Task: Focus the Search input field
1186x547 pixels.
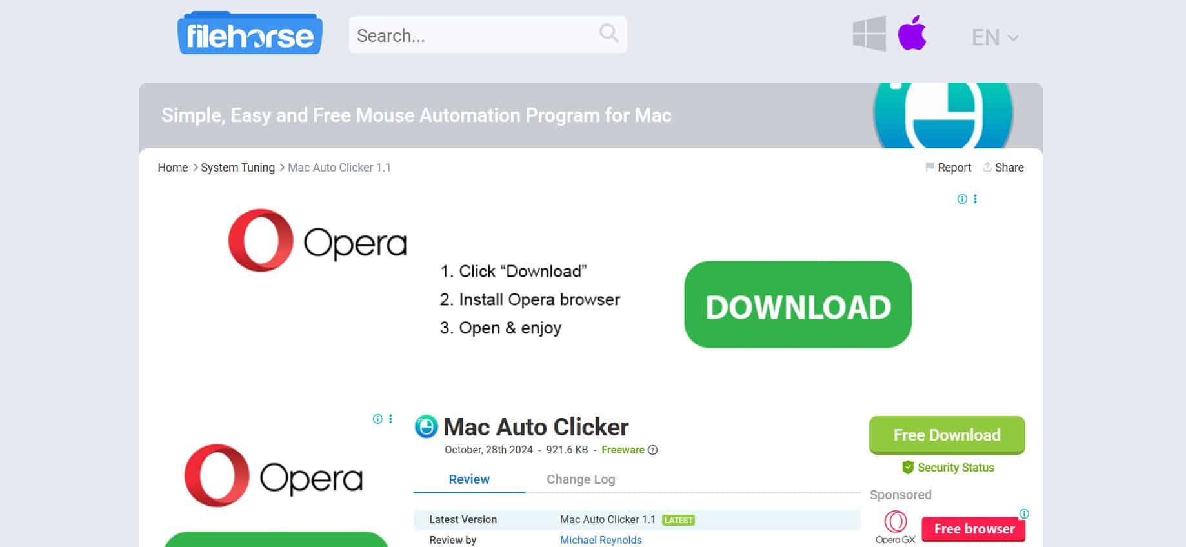Action: point(488,35)
